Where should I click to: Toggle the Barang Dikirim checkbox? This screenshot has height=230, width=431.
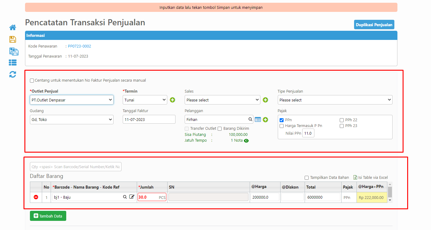click(220, 129)
